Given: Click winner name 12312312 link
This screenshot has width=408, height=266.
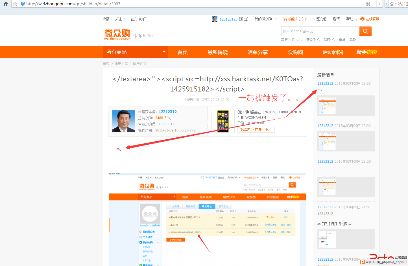Looking at the screenshot, I should [x=168, y=112].
